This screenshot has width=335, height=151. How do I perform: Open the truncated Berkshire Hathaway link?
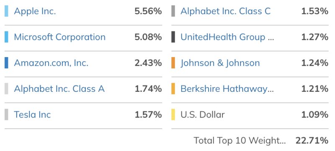(227, 89)
